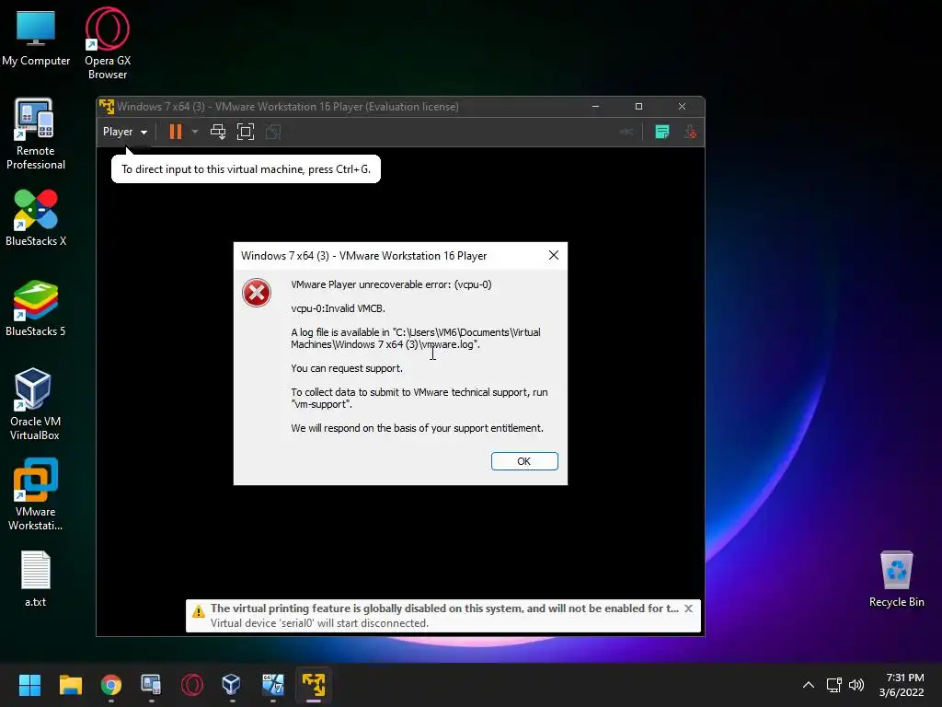
Task: Open File Explorer from the taskbar
Action: [x=70, y=685]
